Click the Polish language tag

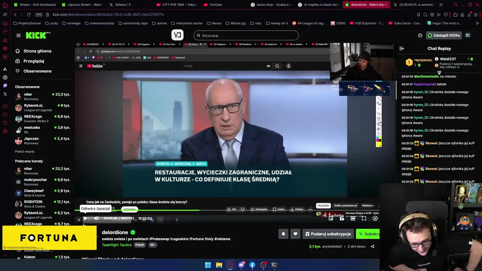pos(140,245)
